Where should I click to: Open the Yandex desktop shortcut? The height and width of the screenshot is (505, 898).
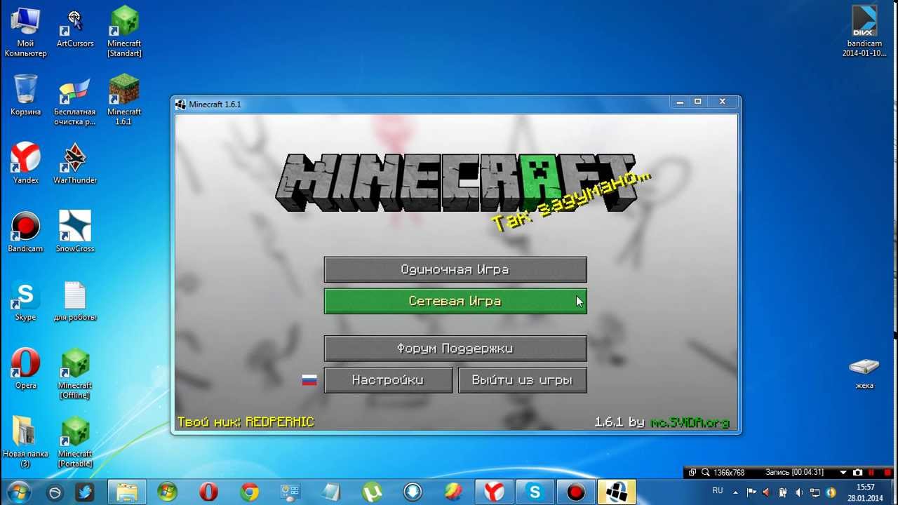[26, 163]
